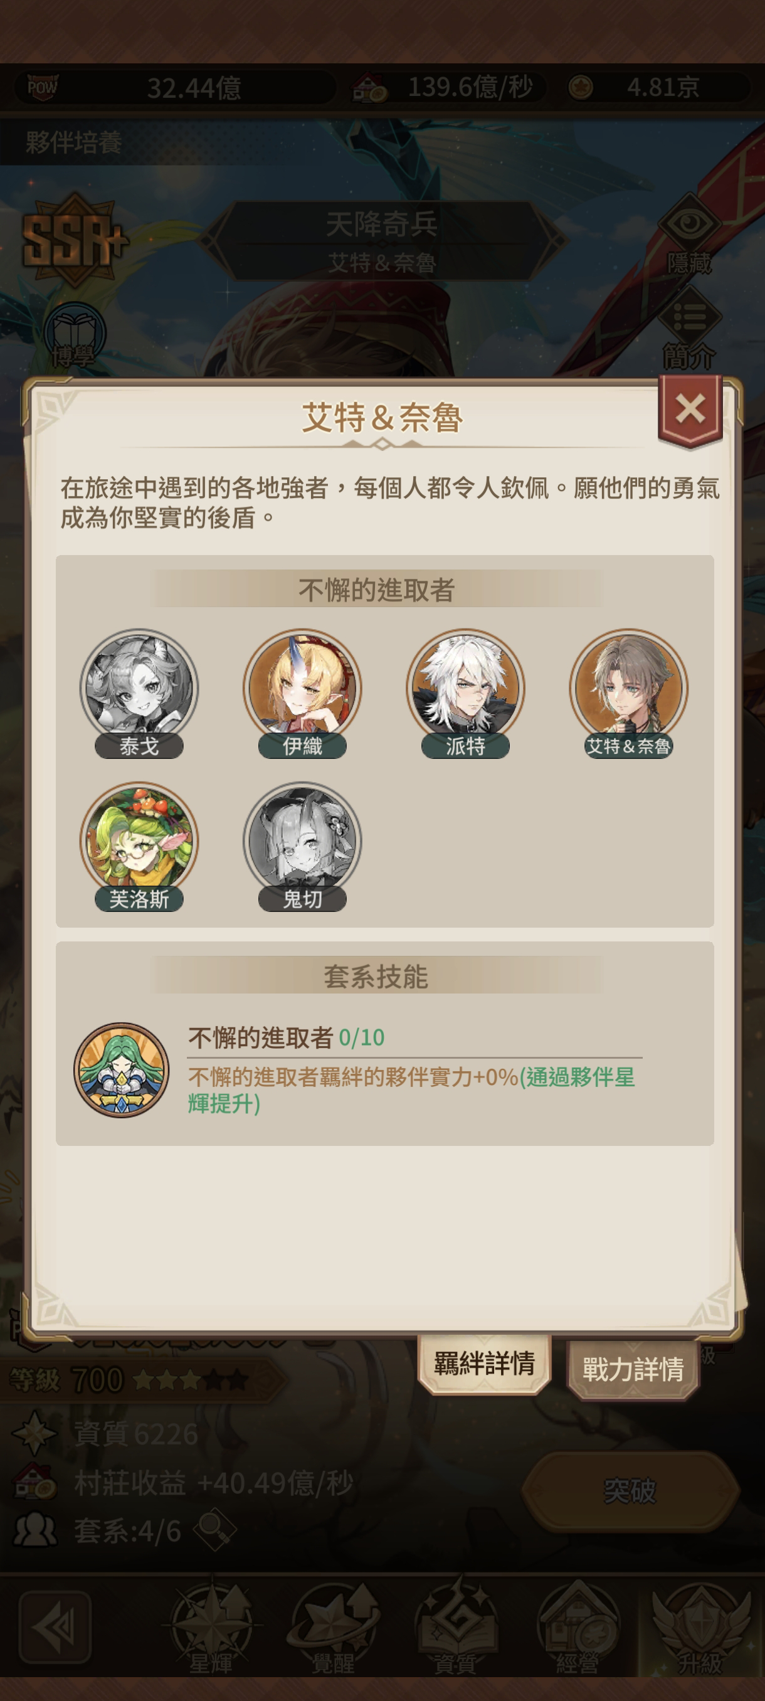Open the 博學 book icon
The height and width of the screenshot is (1701, 765).
point(75,335)
